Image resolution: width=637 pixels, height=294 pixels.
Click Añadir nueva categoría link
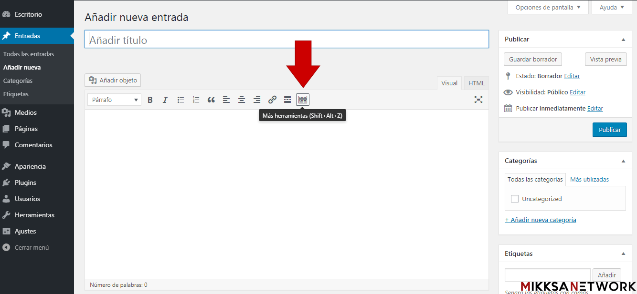pos(540,220)
